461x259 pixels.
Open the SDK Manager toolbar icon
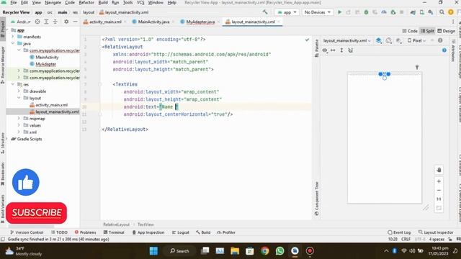(431, 12)
